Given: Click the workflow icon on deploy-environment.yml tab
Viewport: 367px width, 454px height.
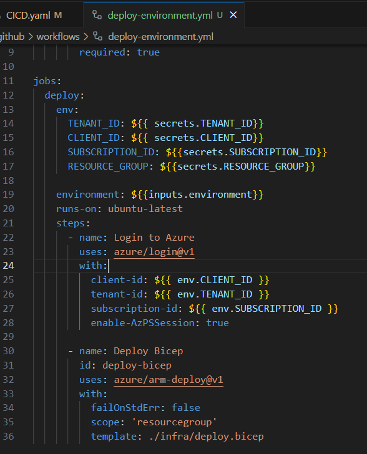Looking at the screenshot, I should click(x=97, y=15).
